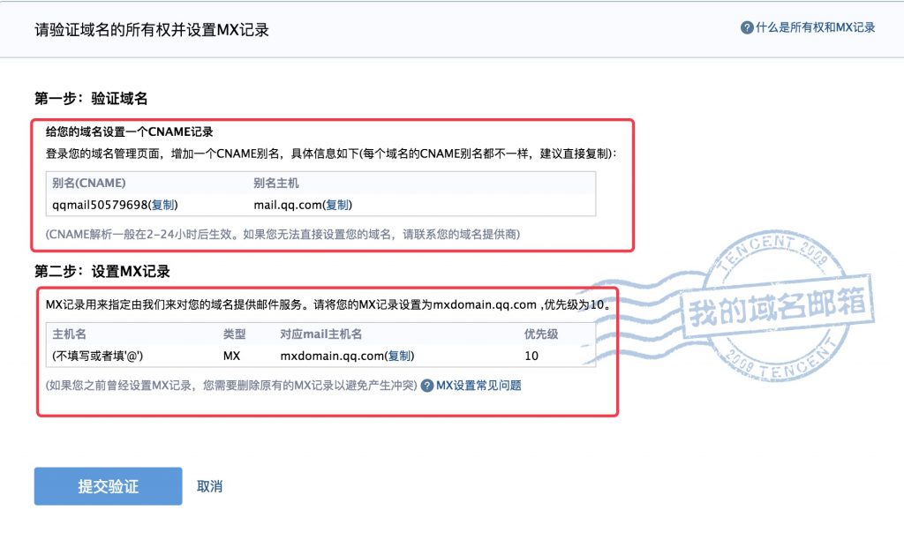The image size is (904, 548).
Task: Click the 优先级 column header
Action: (x=540, y=334)
